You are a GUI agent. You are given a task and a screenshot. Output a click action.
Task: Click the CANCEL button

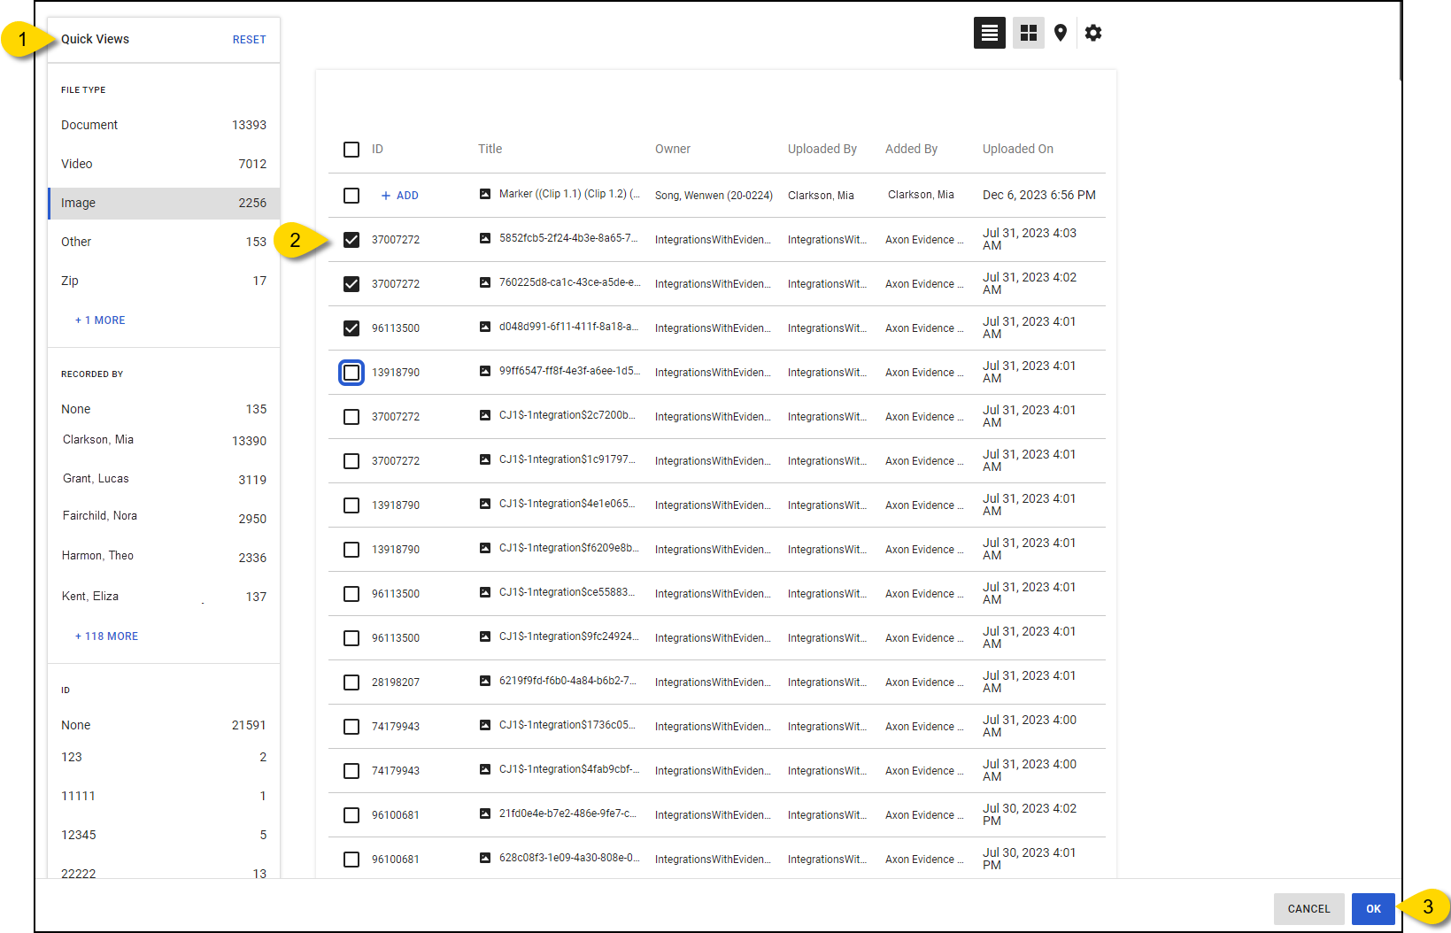[1308, 909]
